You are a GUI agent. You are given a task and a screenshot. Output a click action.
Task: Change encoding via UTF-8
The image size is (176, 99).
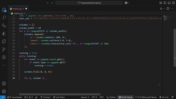[x=94, y=97]
